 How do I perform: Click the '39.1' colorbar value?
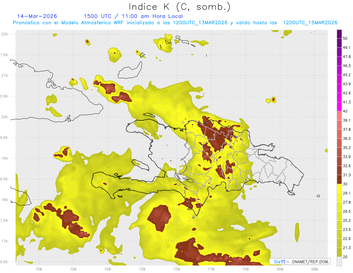pos(347,120)
